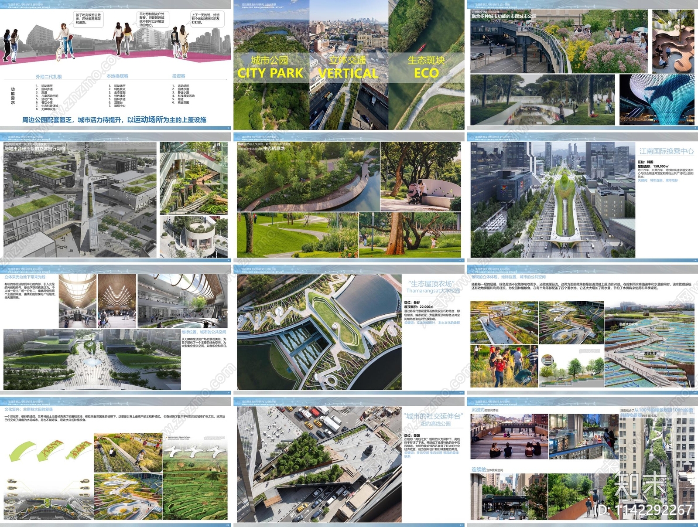Open the photo of people harvesting rice
This screenshot has height=527, width=698.
504,366
